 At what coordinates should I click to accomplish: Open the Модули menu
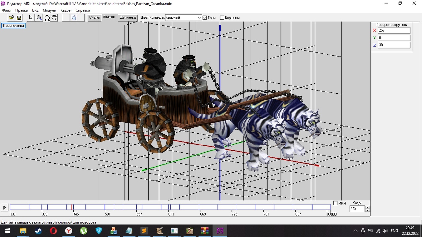click(49, 10)
